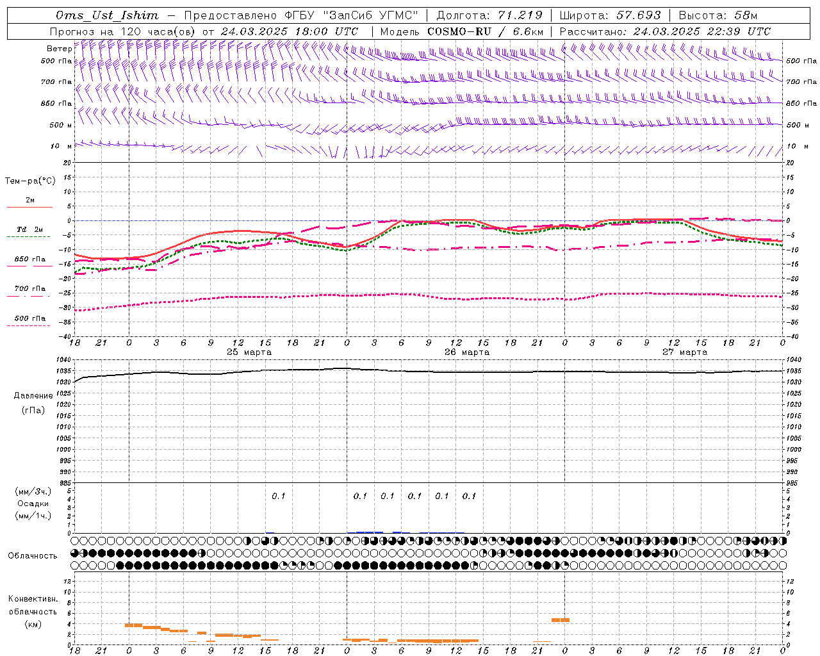Click the "(гПа)" unit under Давление
820x656 pixels.
pyautogui.click(x=33, y=410)
